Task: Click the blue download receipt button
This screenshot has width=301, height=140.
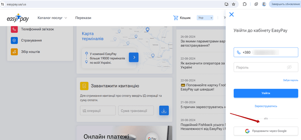Action: click(164, 111)
